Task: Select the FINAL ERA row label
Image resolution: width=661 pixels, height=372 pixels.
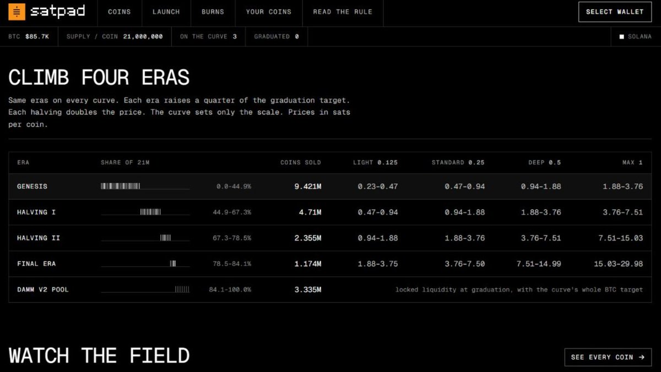Action: click(36, 264)
